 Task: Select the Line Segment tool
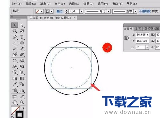pyautogui.click(x=15, y=43)
